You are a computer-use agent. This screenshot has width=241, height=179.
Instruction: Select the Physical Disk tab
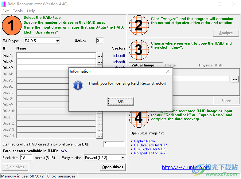210,65
